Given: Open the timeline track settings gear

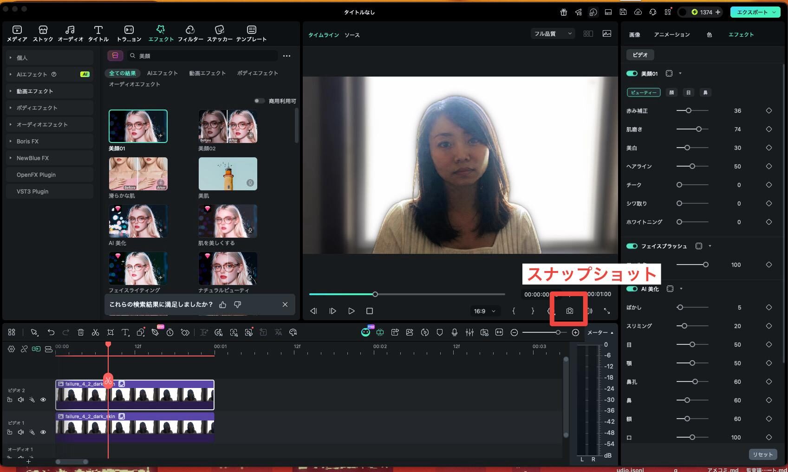Looking at the screenshot, I should 11,349.
